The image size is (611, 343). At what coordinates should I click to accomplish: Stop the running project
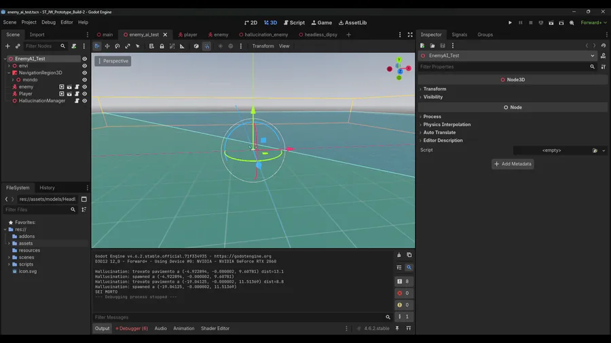(530, 22)
